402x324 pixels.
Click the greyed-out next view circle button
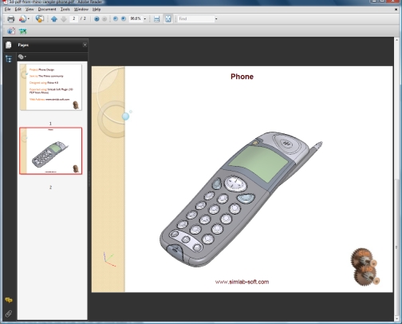point(104,19)
